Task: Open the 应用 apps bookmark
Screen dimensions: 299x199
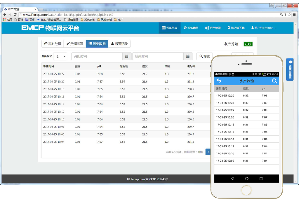Action: click(7, 20)
